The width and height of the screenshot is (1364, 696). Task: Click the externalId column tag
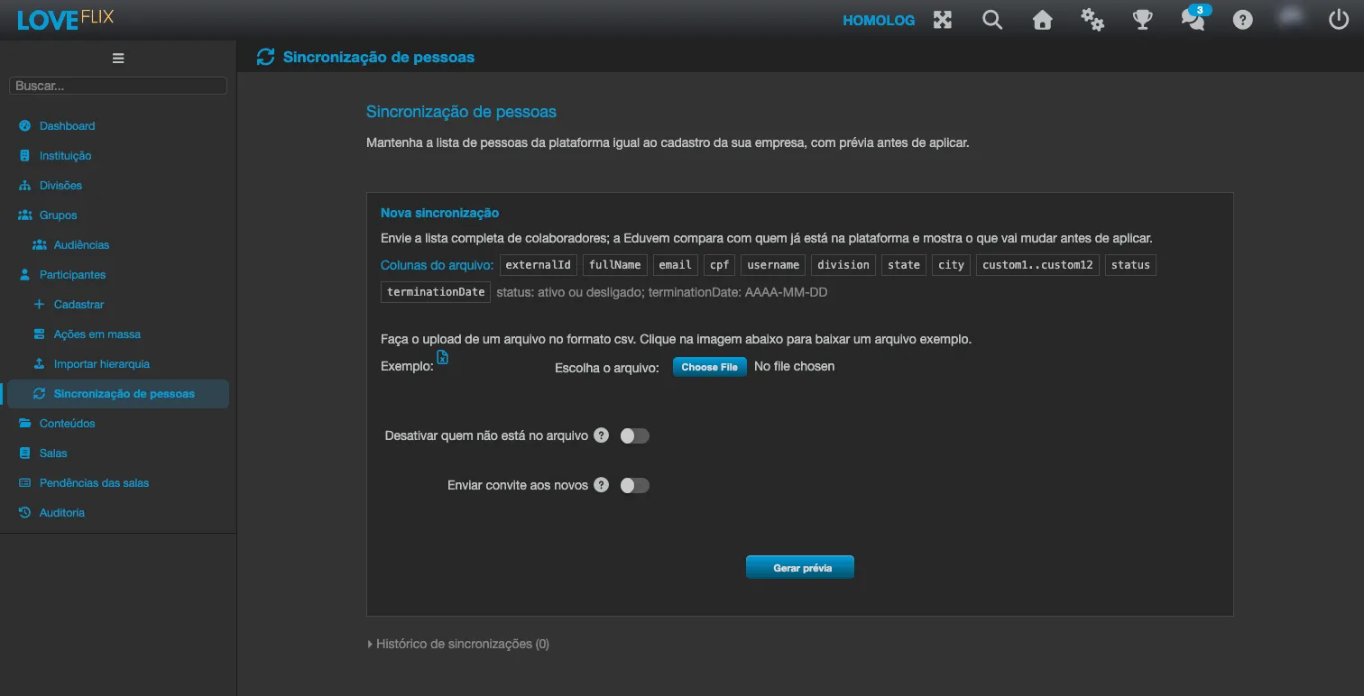(x=539, y=265)
